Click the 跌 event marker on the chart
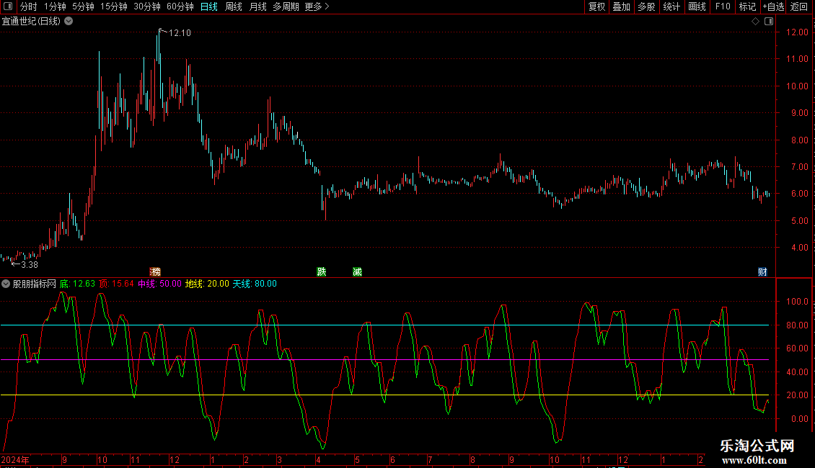 (322, 272)
